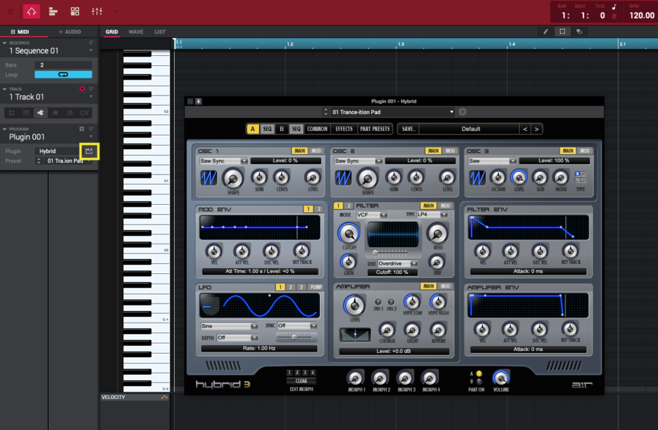Click the SAVE.. button in Hybrid
Screen dimensions: 658x430
coord(408,129)
